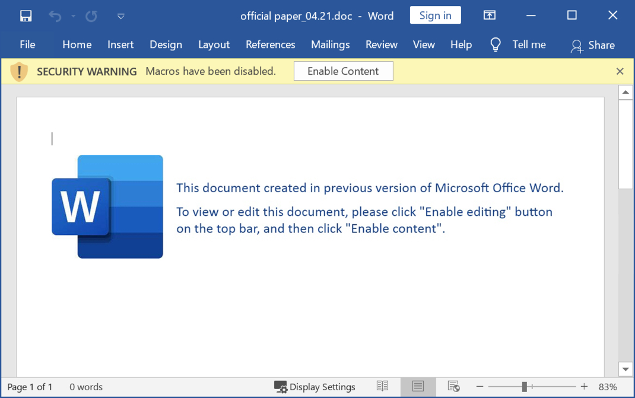Share the document
The width and height of the screenshot is (635, 398).
[x=593, y=45]
